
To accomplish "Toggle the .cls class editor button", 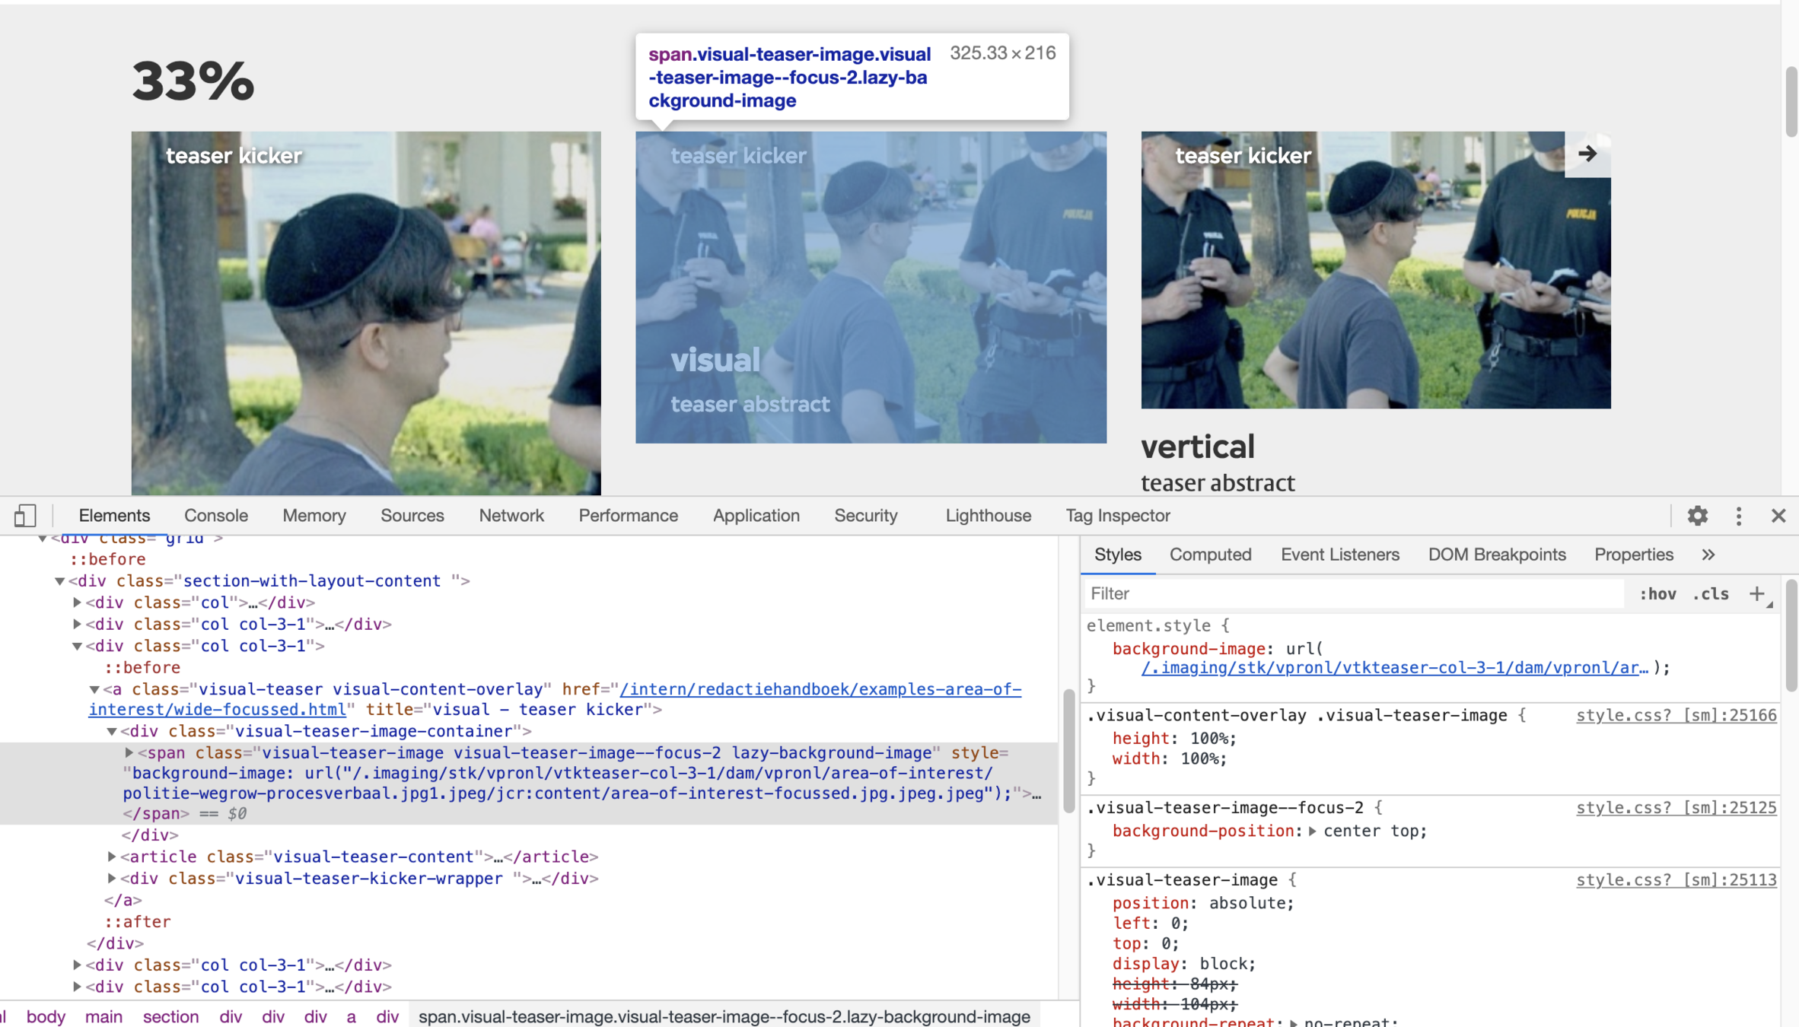I will pyautogui.click(x=1710, y=594).
